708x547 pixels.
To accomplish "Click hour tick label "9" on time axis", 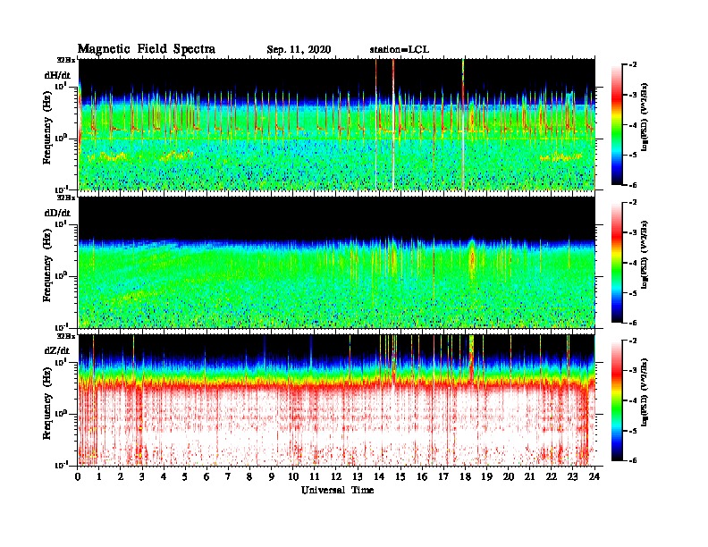I will click(272, 476).
